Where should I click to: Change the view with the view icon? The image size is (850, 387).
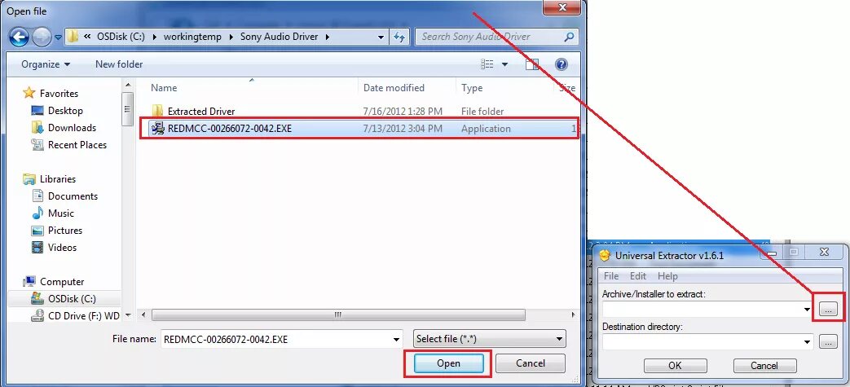pyautogui.click(x=487, y=64)
